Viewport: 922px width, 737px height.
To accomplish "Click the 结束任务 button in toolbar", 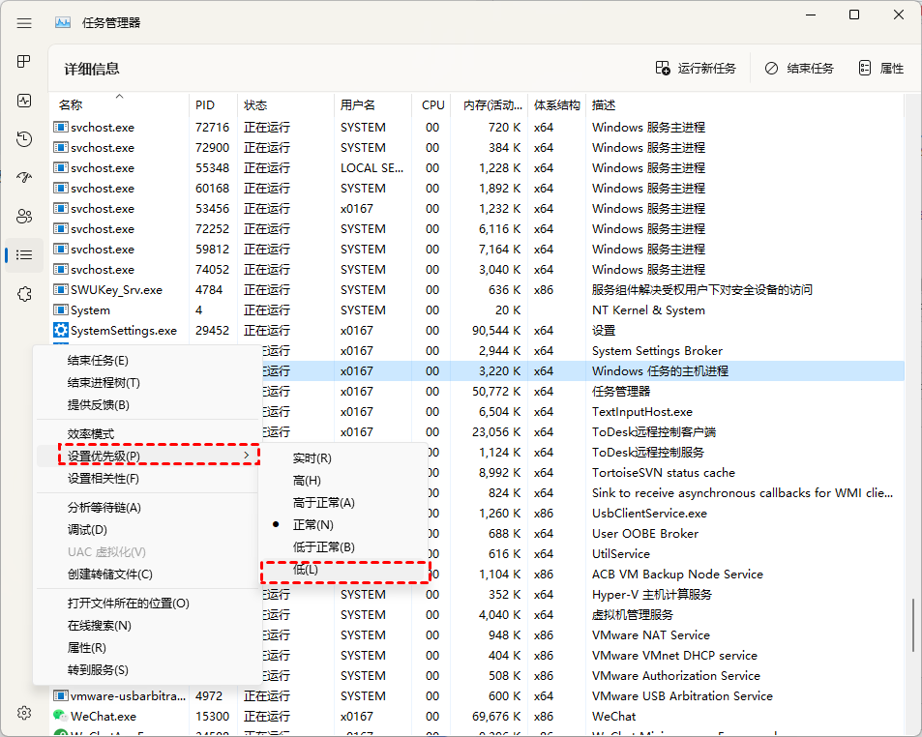I will (x=799, y=69).
